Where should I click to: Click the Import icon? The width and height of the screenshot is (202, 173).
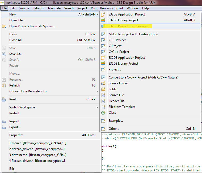(x=4, y=121)
